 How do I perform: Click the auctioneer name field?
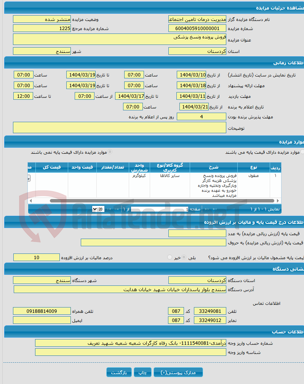[x=197, y=19]
